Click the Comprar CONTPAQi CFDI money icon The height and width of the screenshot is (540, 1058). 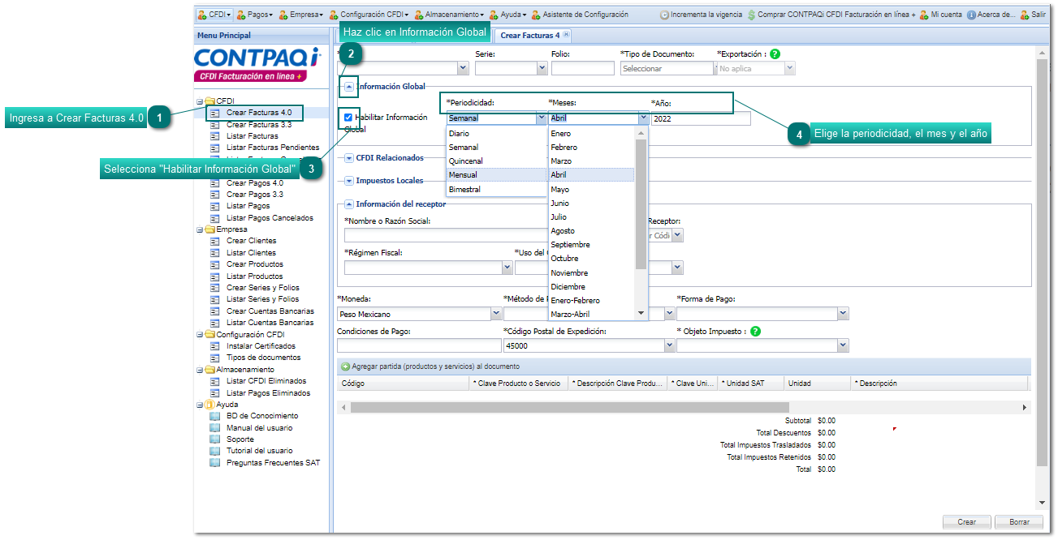(751, 15)
